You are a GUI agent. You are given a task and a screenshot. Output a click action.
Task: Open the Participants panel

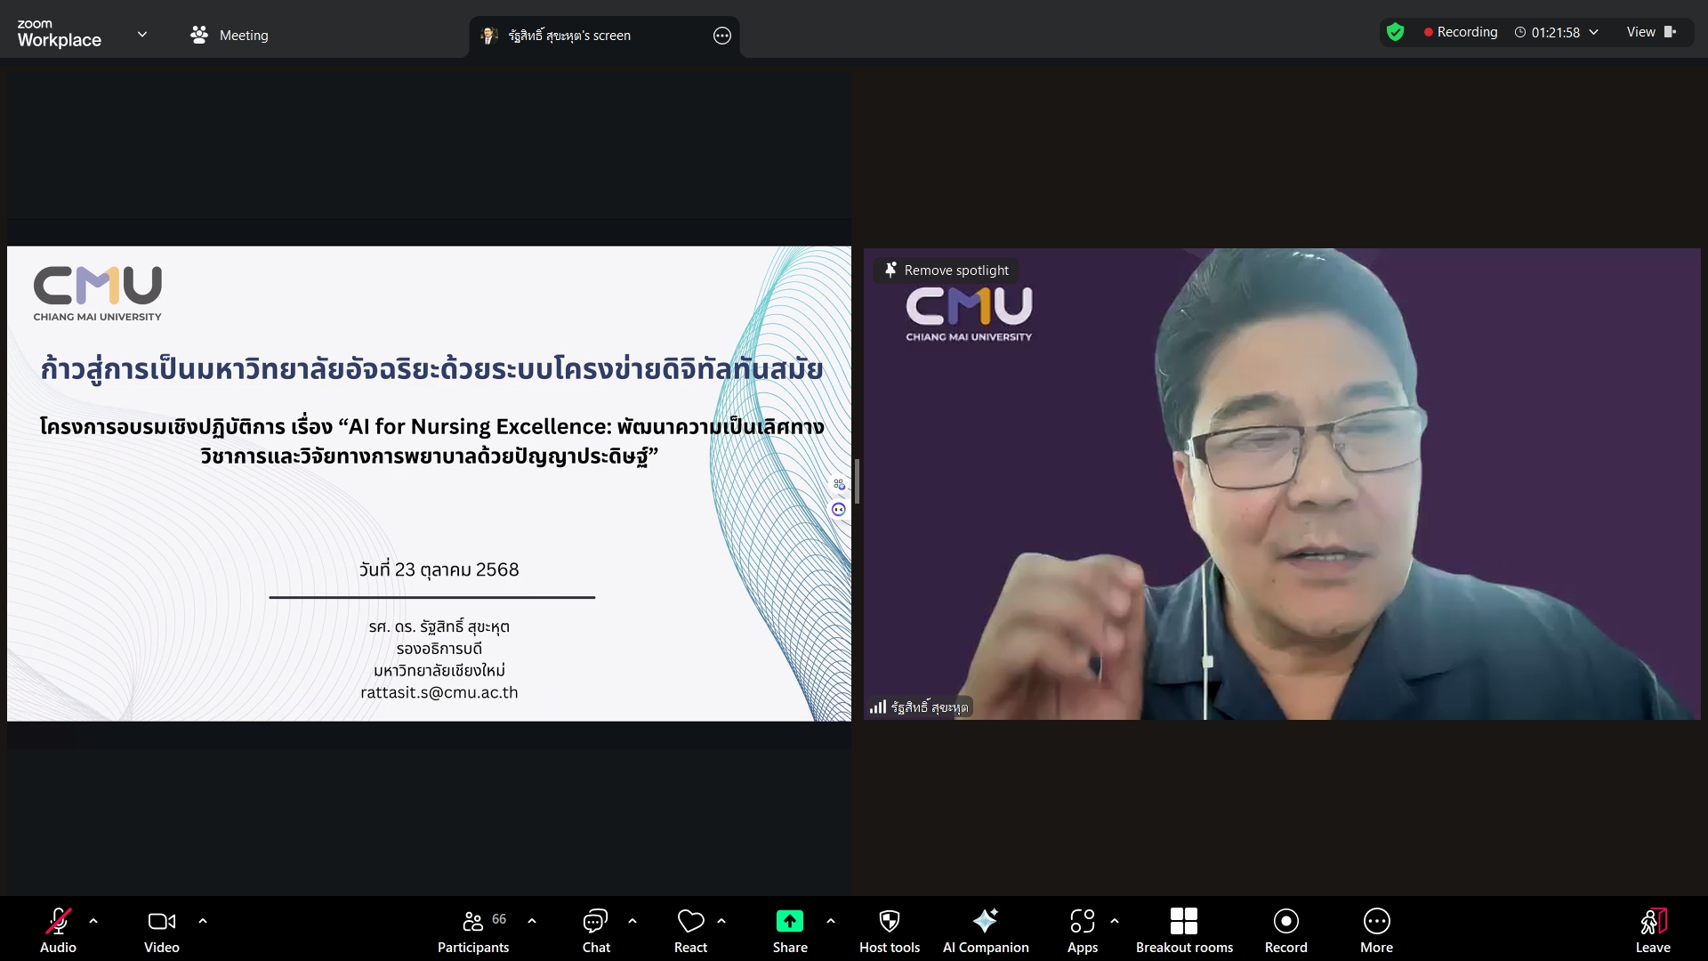pos(472,929)
